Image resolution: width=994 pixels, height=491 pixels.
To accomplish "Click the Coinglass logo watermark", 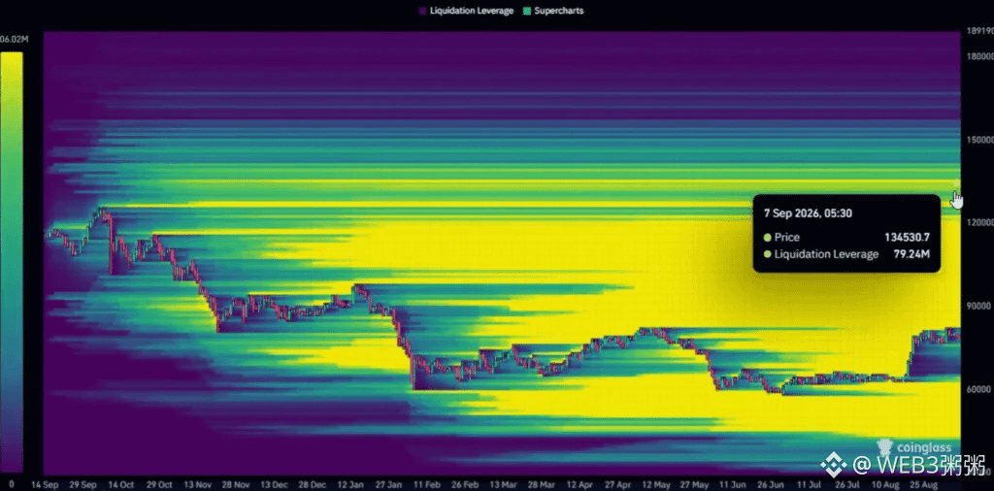I will [913, 448].
